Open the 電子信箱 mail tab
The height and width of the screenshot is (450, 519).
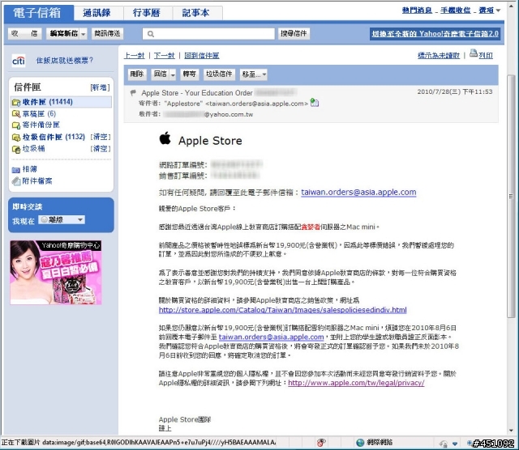(x=37, y=13)
